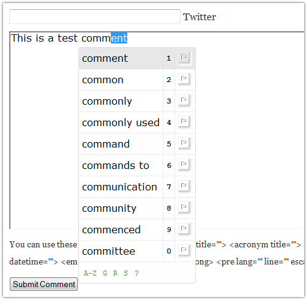This screenshot has height=300, width=306.
Task: Click the flag icon beside 'comment'
Action: [184, 58]
